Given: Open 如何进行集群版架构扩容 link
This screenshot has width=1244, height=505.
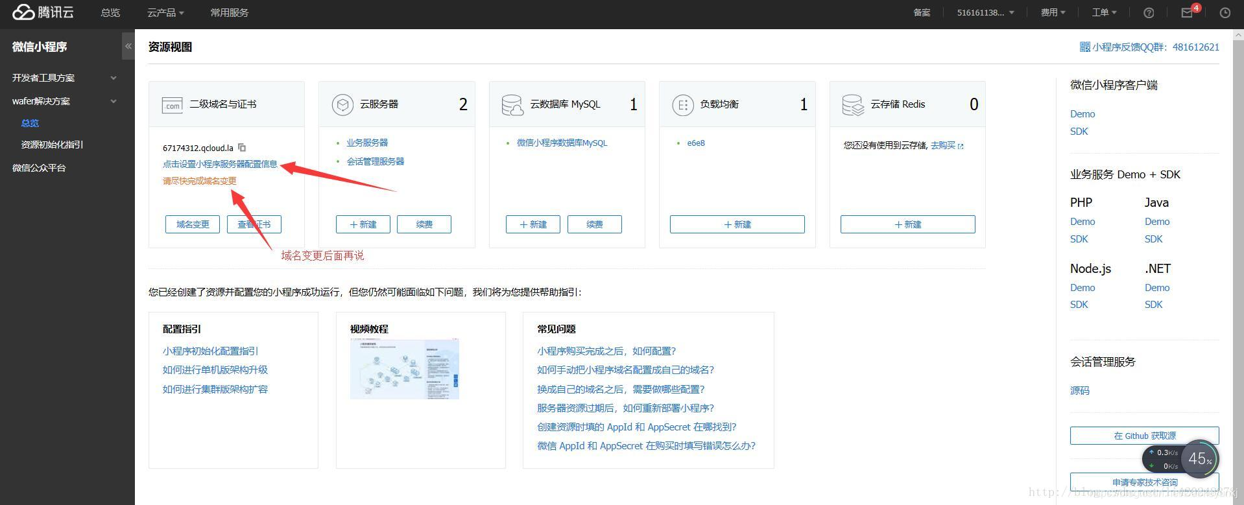Looking at the screenshot, I should pos(215,390).
